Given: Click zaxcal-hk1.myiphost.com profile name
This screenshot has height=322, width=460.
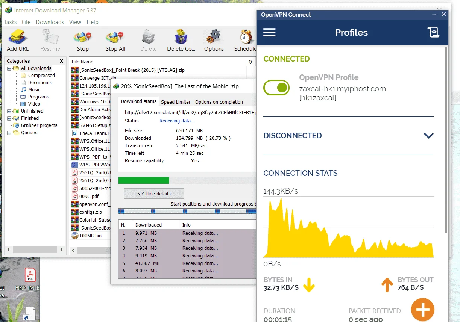Looking at the screenshot, I should pos(342,89).
